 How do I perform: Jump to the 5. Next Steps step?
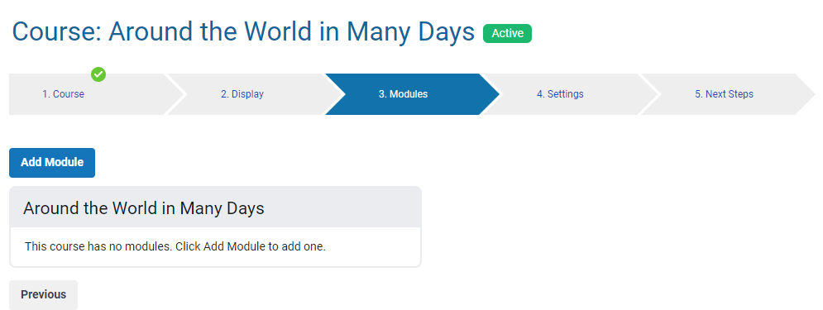click(x=724, y=94)
